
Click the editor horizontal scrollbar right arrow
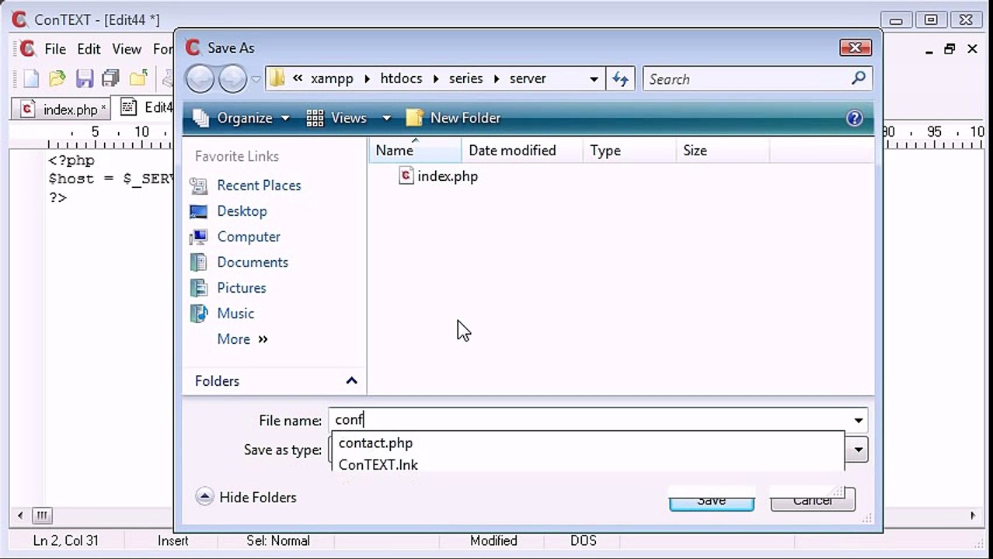[973, 515]
